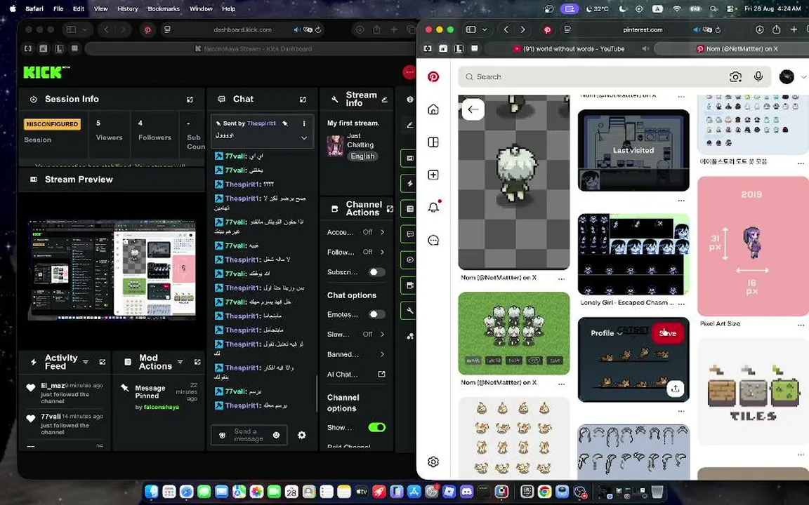
Task: Open the Pixel Art Size 2019 pin
Action: tap(753, 246)
